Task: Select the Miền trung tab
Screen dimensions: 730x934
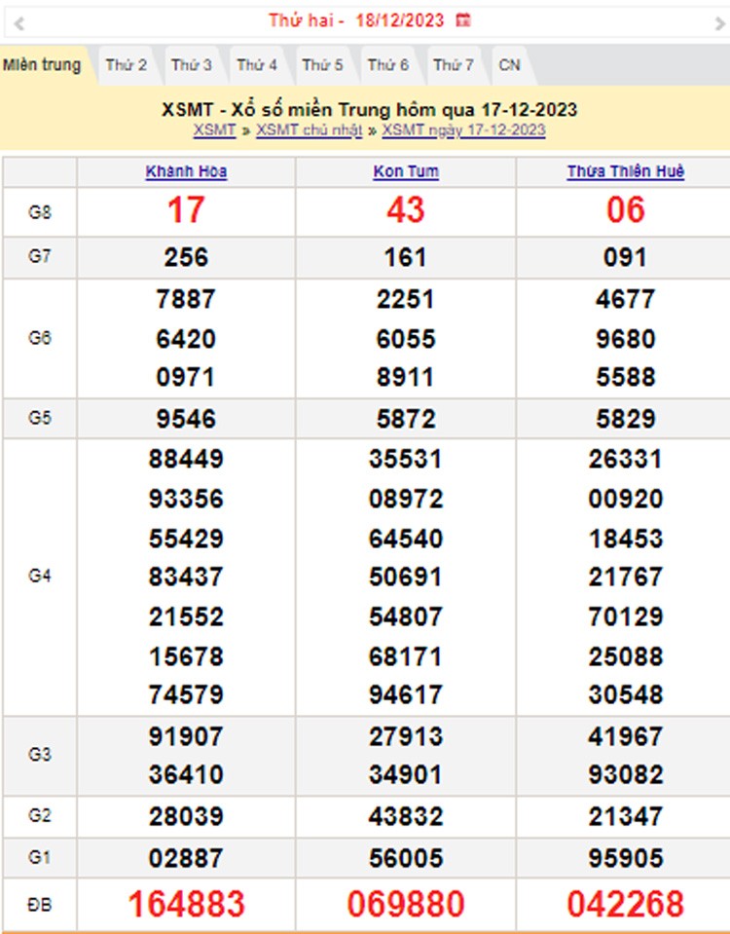Action: click(42, 65)
